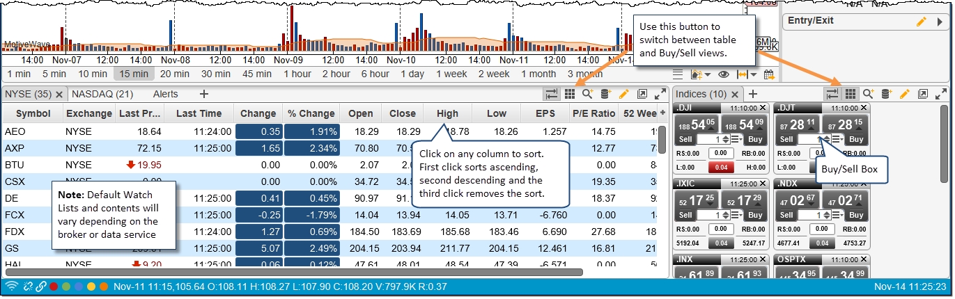Add a column using plus at header end
The width and height of the screenshot is (955, 299).
coord(662,113)
